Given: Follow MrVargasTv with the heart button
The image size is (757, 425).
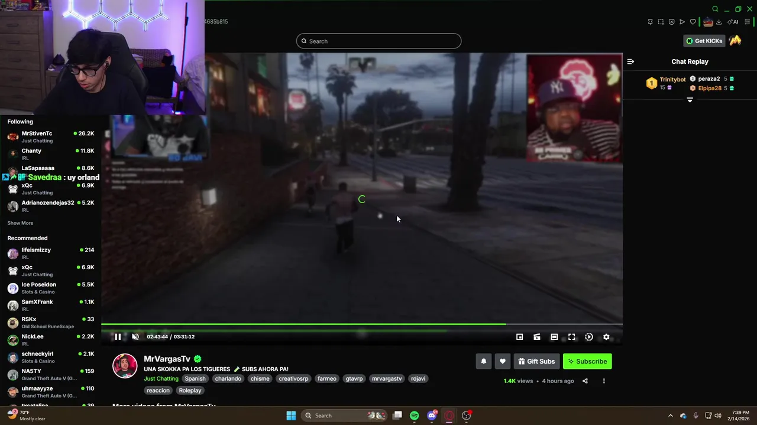Looking at the screenshot, I should (503, 361).
